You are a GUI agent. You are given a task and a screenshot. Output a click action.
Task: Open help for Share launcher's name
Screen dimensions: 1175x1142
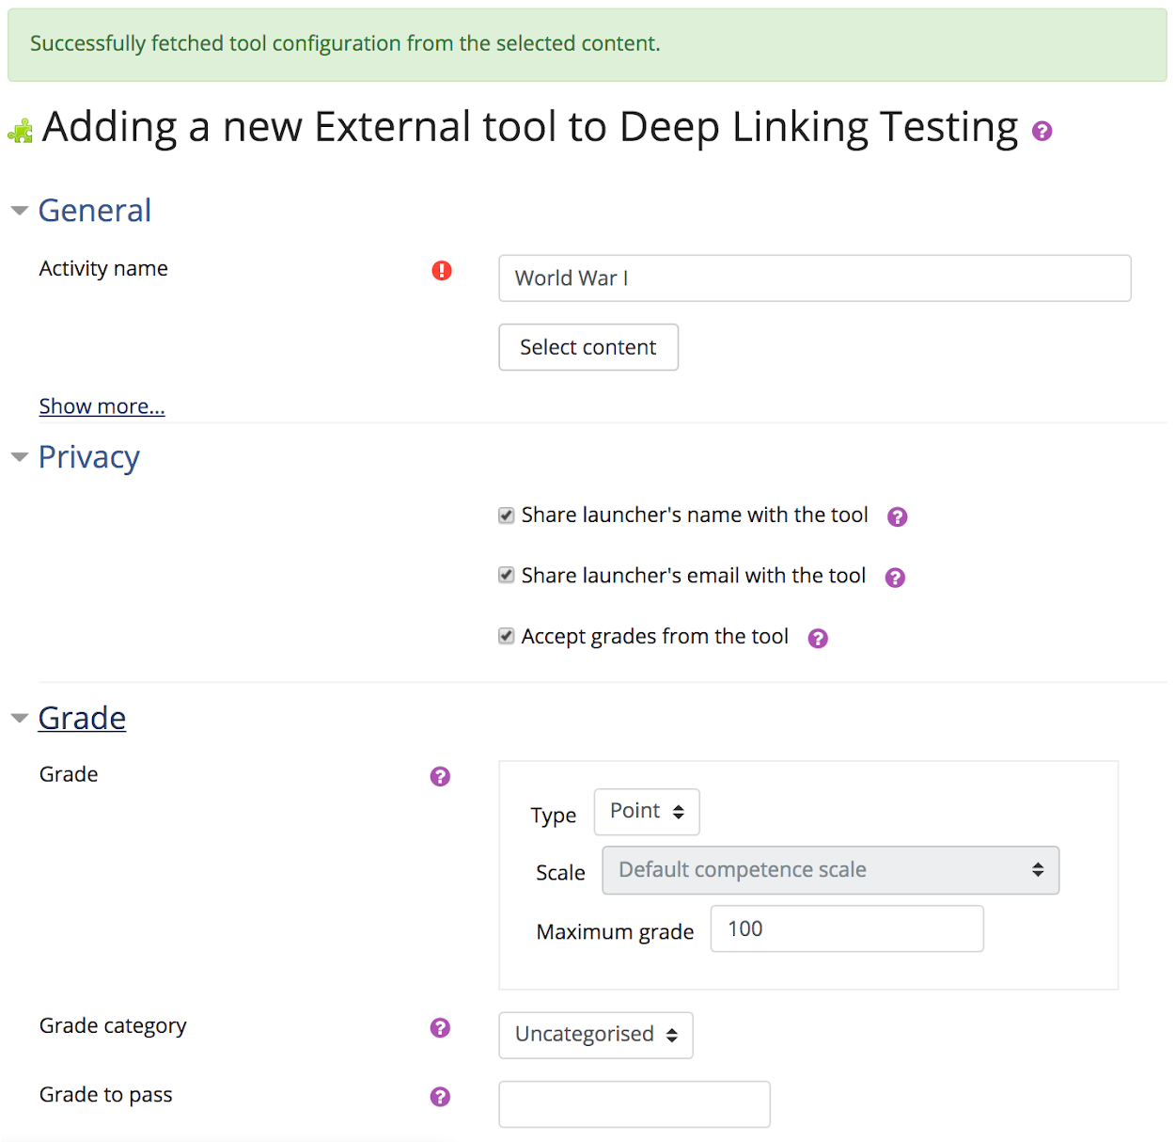pyautogui.click(x=898, y=516)
